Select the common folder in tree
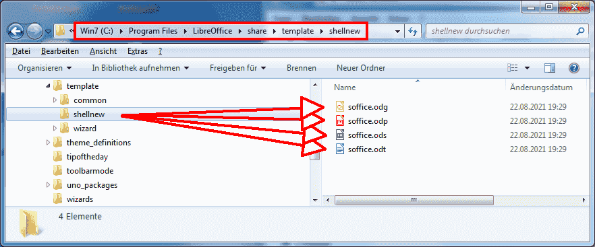This screenshot has height=247, width=595. [x=90, y=100]
